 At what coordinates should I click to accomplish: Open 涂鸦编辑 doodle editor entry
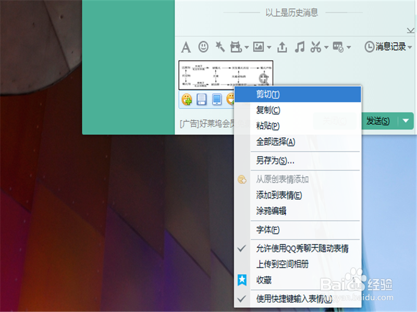[298, 211]
